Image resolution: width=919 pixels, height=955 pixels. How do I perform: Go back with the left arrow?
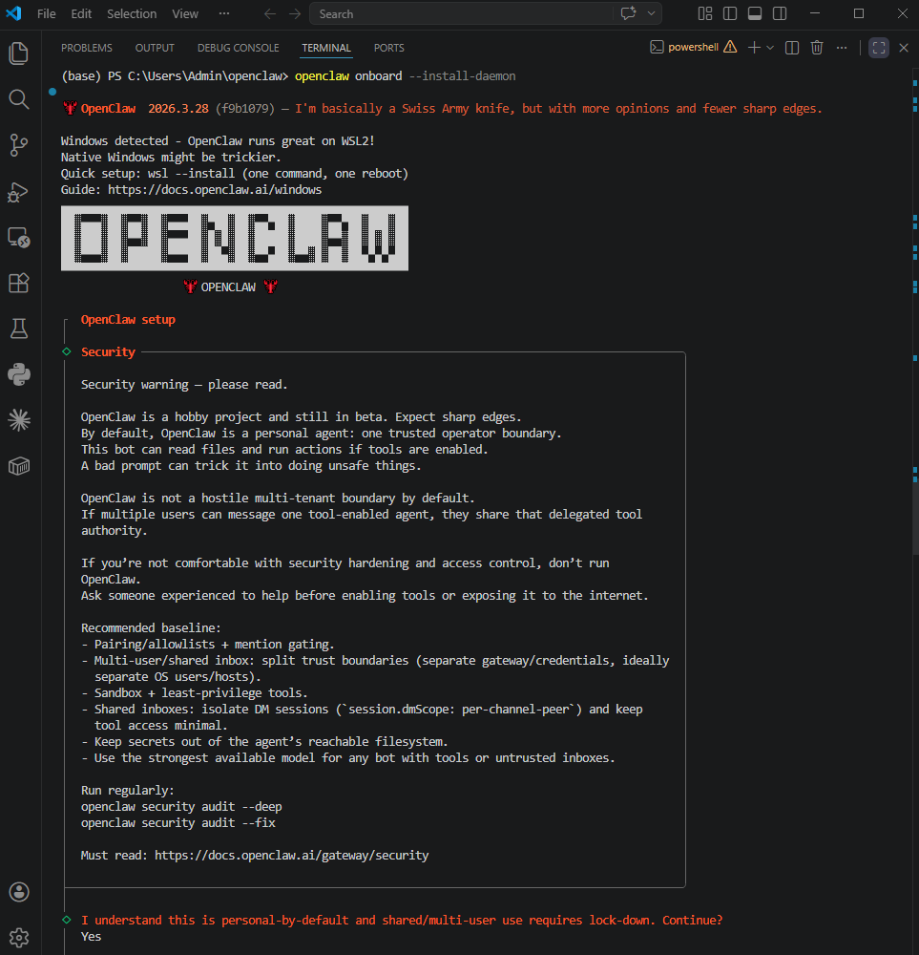point(270,13)
